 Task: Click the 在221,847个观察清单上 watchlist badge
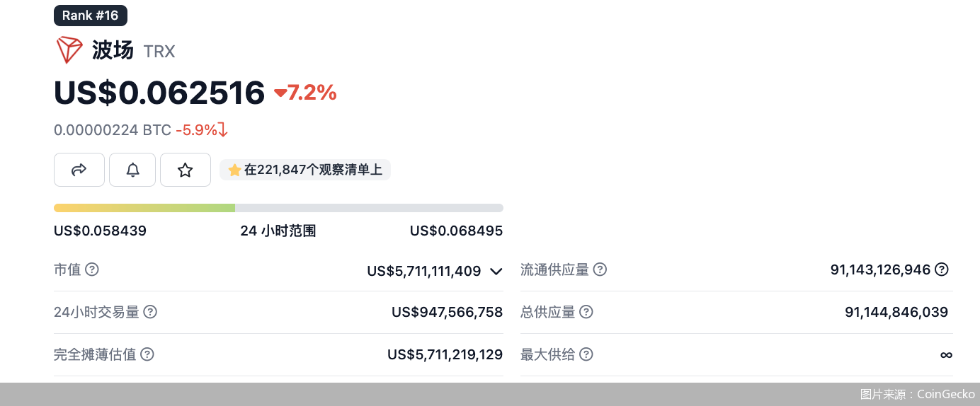pos(305,170)
